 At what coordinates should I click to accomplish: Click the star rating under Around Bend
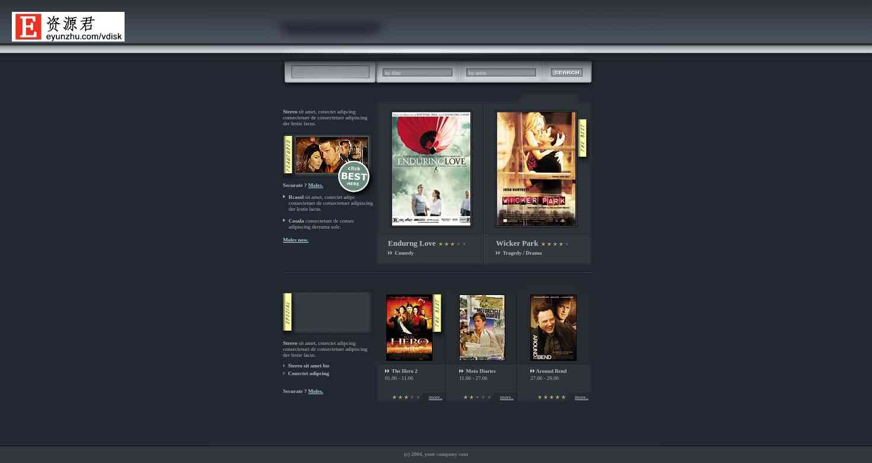552,397
